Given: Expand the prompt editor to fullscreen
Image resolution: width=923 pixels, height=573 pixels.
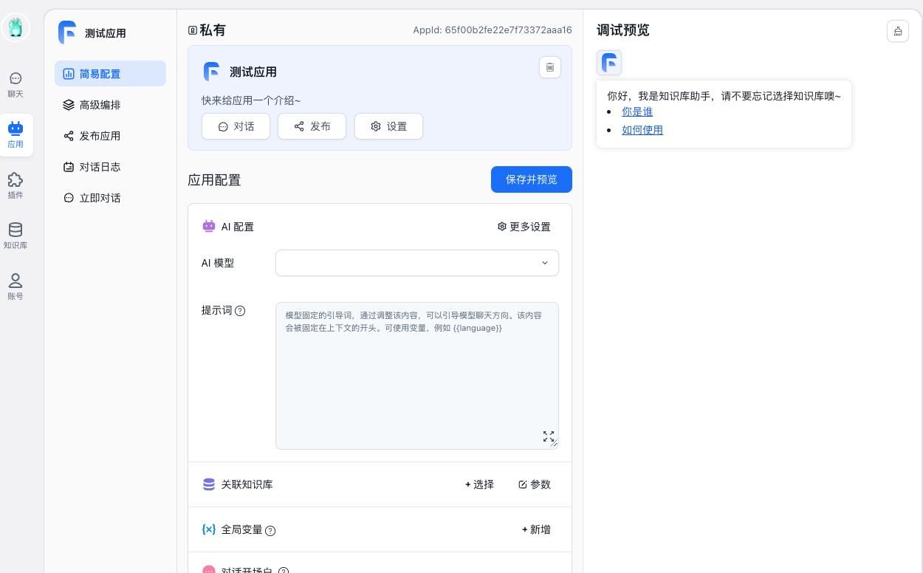Looking at the screenshot, I should pyautogui.click(x=548, y=436).
